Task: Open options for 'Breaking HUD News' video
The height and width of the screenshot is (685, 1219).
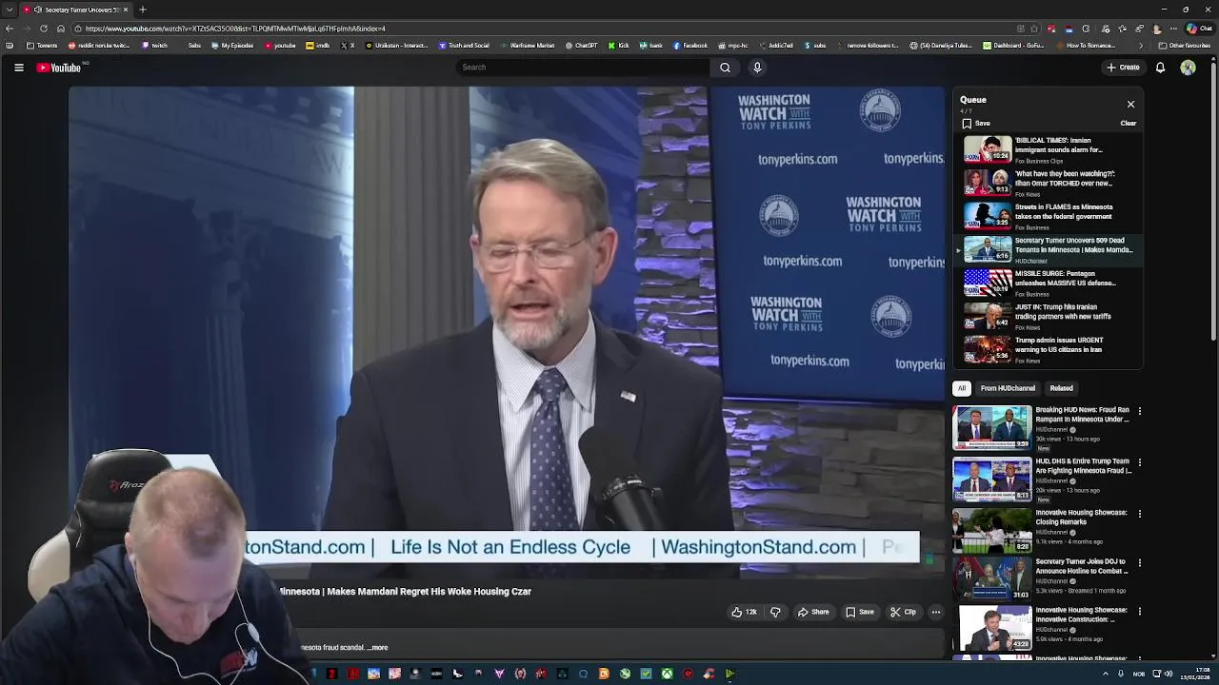Action: point(1139,412)
